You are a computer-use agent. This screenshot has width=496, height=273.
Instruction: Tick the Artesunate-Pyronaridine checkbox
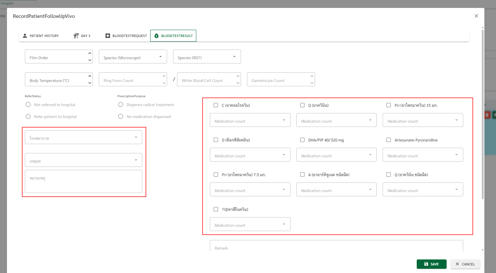(389, 140)
